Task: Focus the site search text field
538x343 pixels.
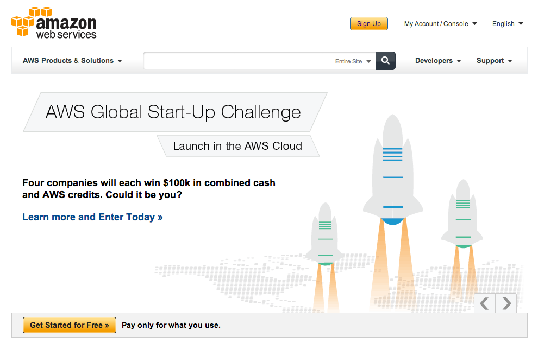Action: coord(239,61)
